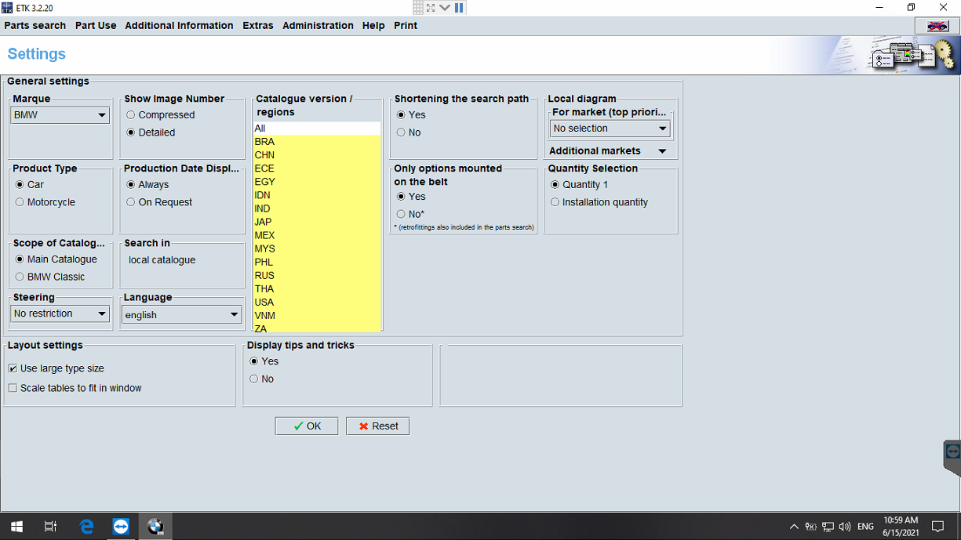Select Detailed image number display

151,132
